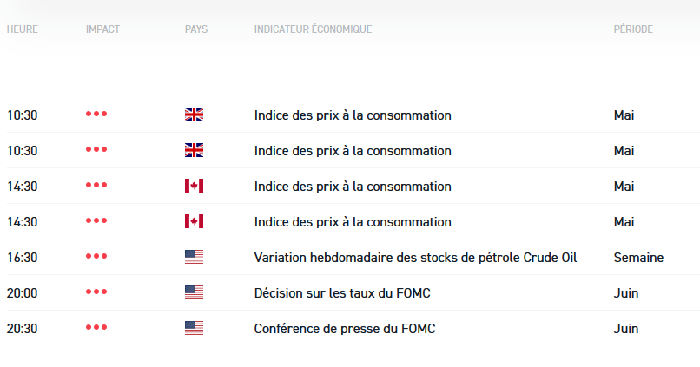Open Décision sur les taux du FOMC
Screen dimensions: 700x367
tap(342, 292)
